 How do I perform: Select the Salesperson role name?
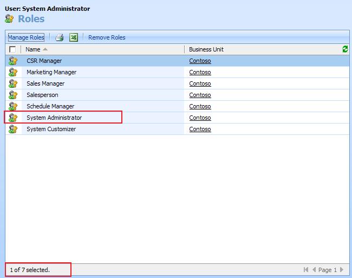(42, 95)
